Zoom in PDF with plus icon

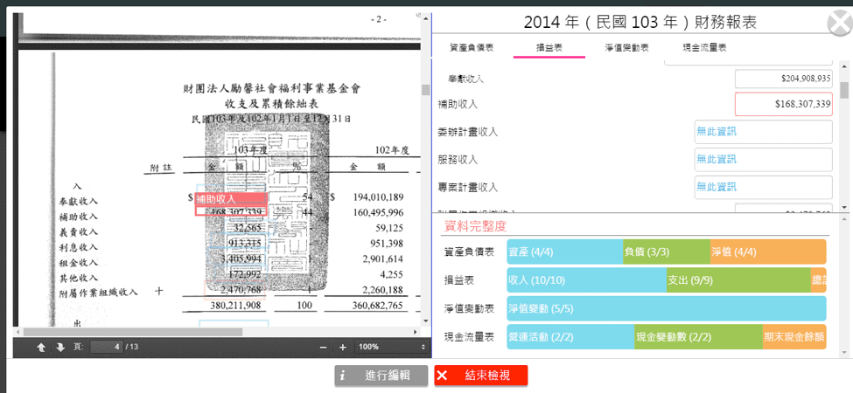click(x=343, y=348)
